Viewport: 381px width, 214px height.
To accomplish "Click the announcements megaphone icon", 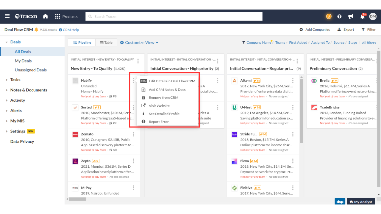I will (351, 17).
